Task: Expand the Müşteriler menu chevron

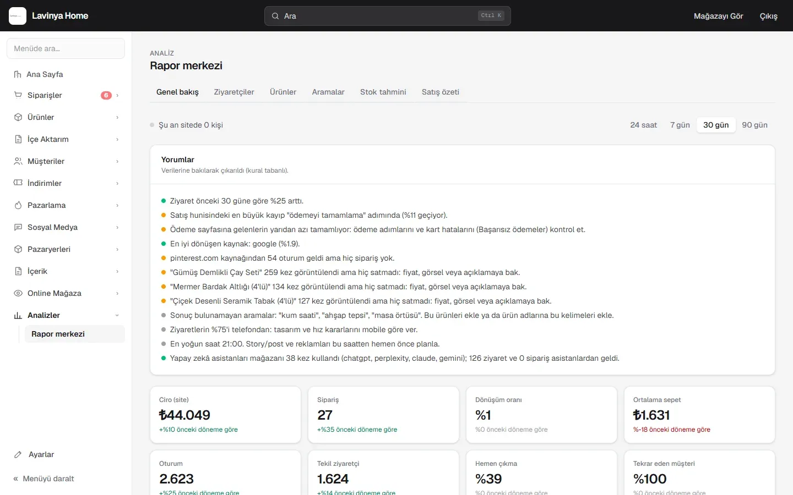Action: click(117, 161)
